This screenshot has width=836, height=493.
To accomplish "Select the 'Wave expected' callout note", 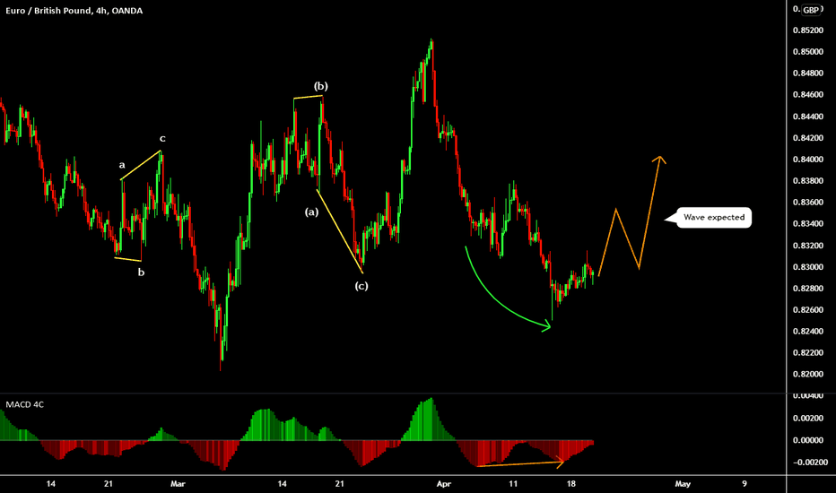I will click(714, 218).
